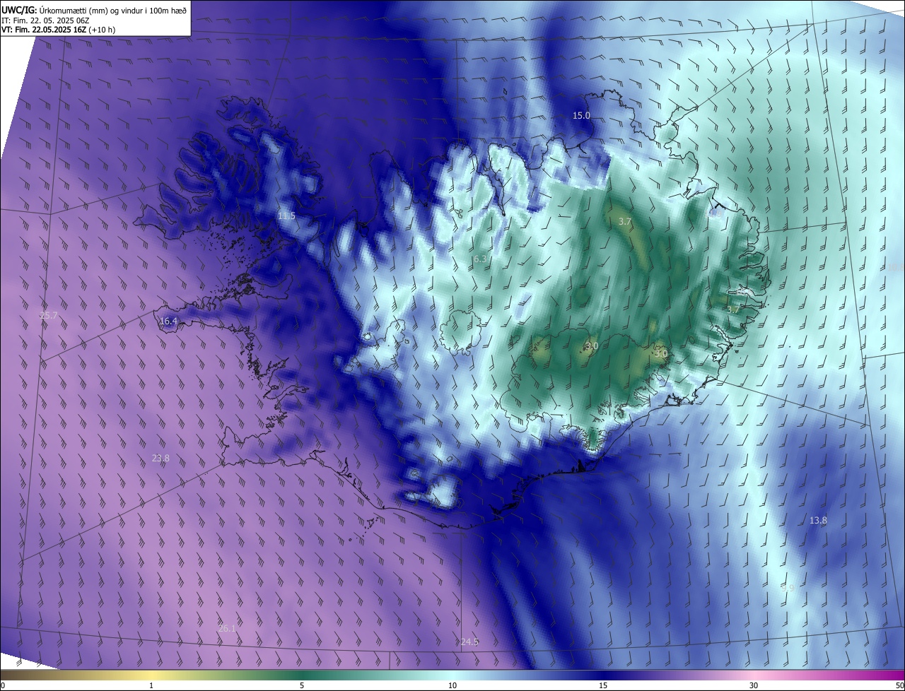Click the 15.0 value label on the map

click(581, 115)
